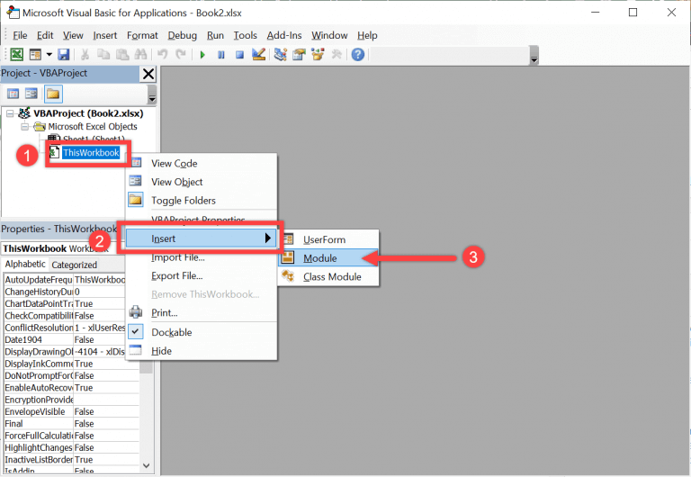This screenshot has height=477, width=691.
Task: Click the Paste clipboard toolbar icon
Action: coord(122,55)
